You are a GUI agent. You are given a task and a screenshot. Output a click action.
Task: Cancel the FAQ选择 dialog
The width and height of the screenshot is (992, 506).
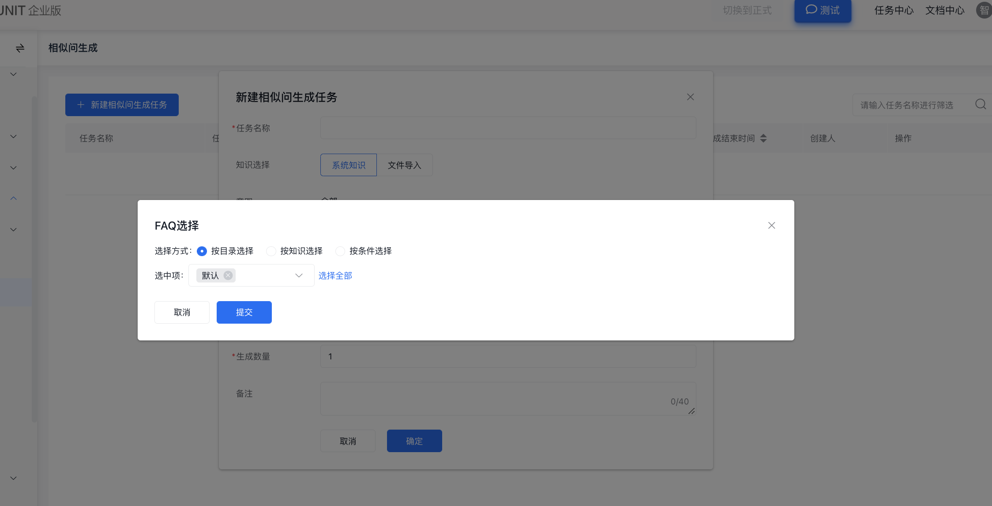(x=182, y=312)
